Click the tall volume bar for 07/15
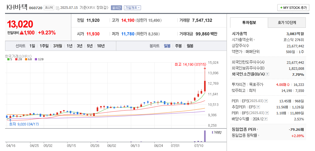 (x=205, y=136)
